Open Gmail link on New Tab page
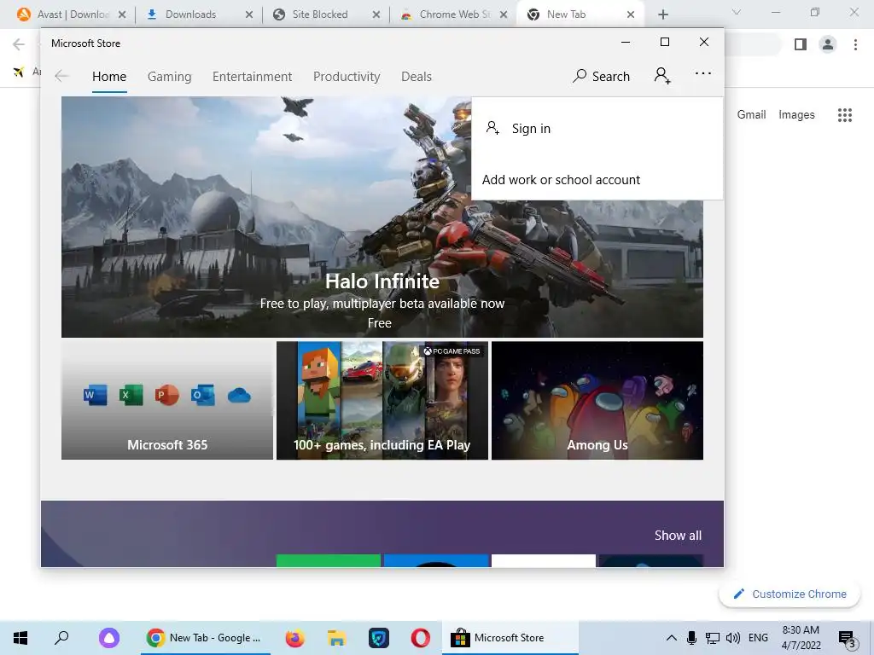This screenshot has width=874, height=655. tap(751, 115)
